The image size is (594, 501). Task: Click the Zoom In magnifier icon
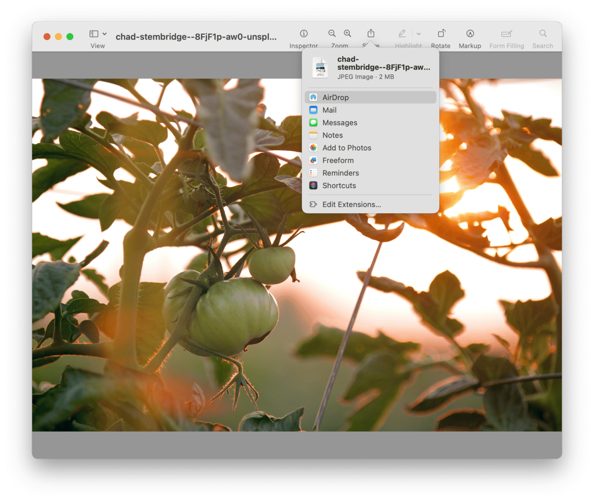347,34
